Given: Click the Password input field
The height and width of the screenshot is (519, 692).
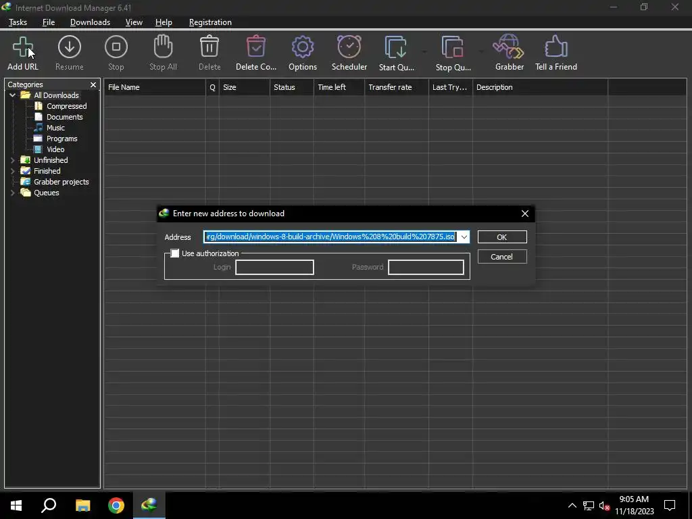Looking at the screenshot, I should tap(426, 267).
